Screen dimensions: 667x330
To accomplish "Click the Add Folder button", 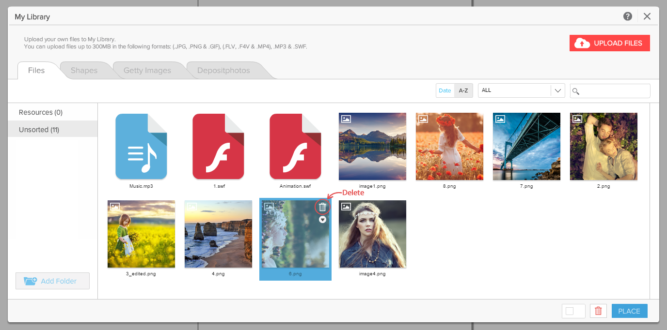I will (52, 281).
